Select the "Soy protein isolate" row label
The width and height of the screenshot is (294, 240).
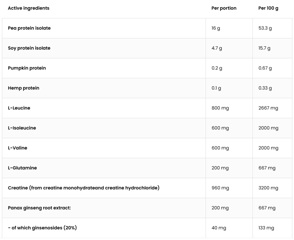pos(29,48)
